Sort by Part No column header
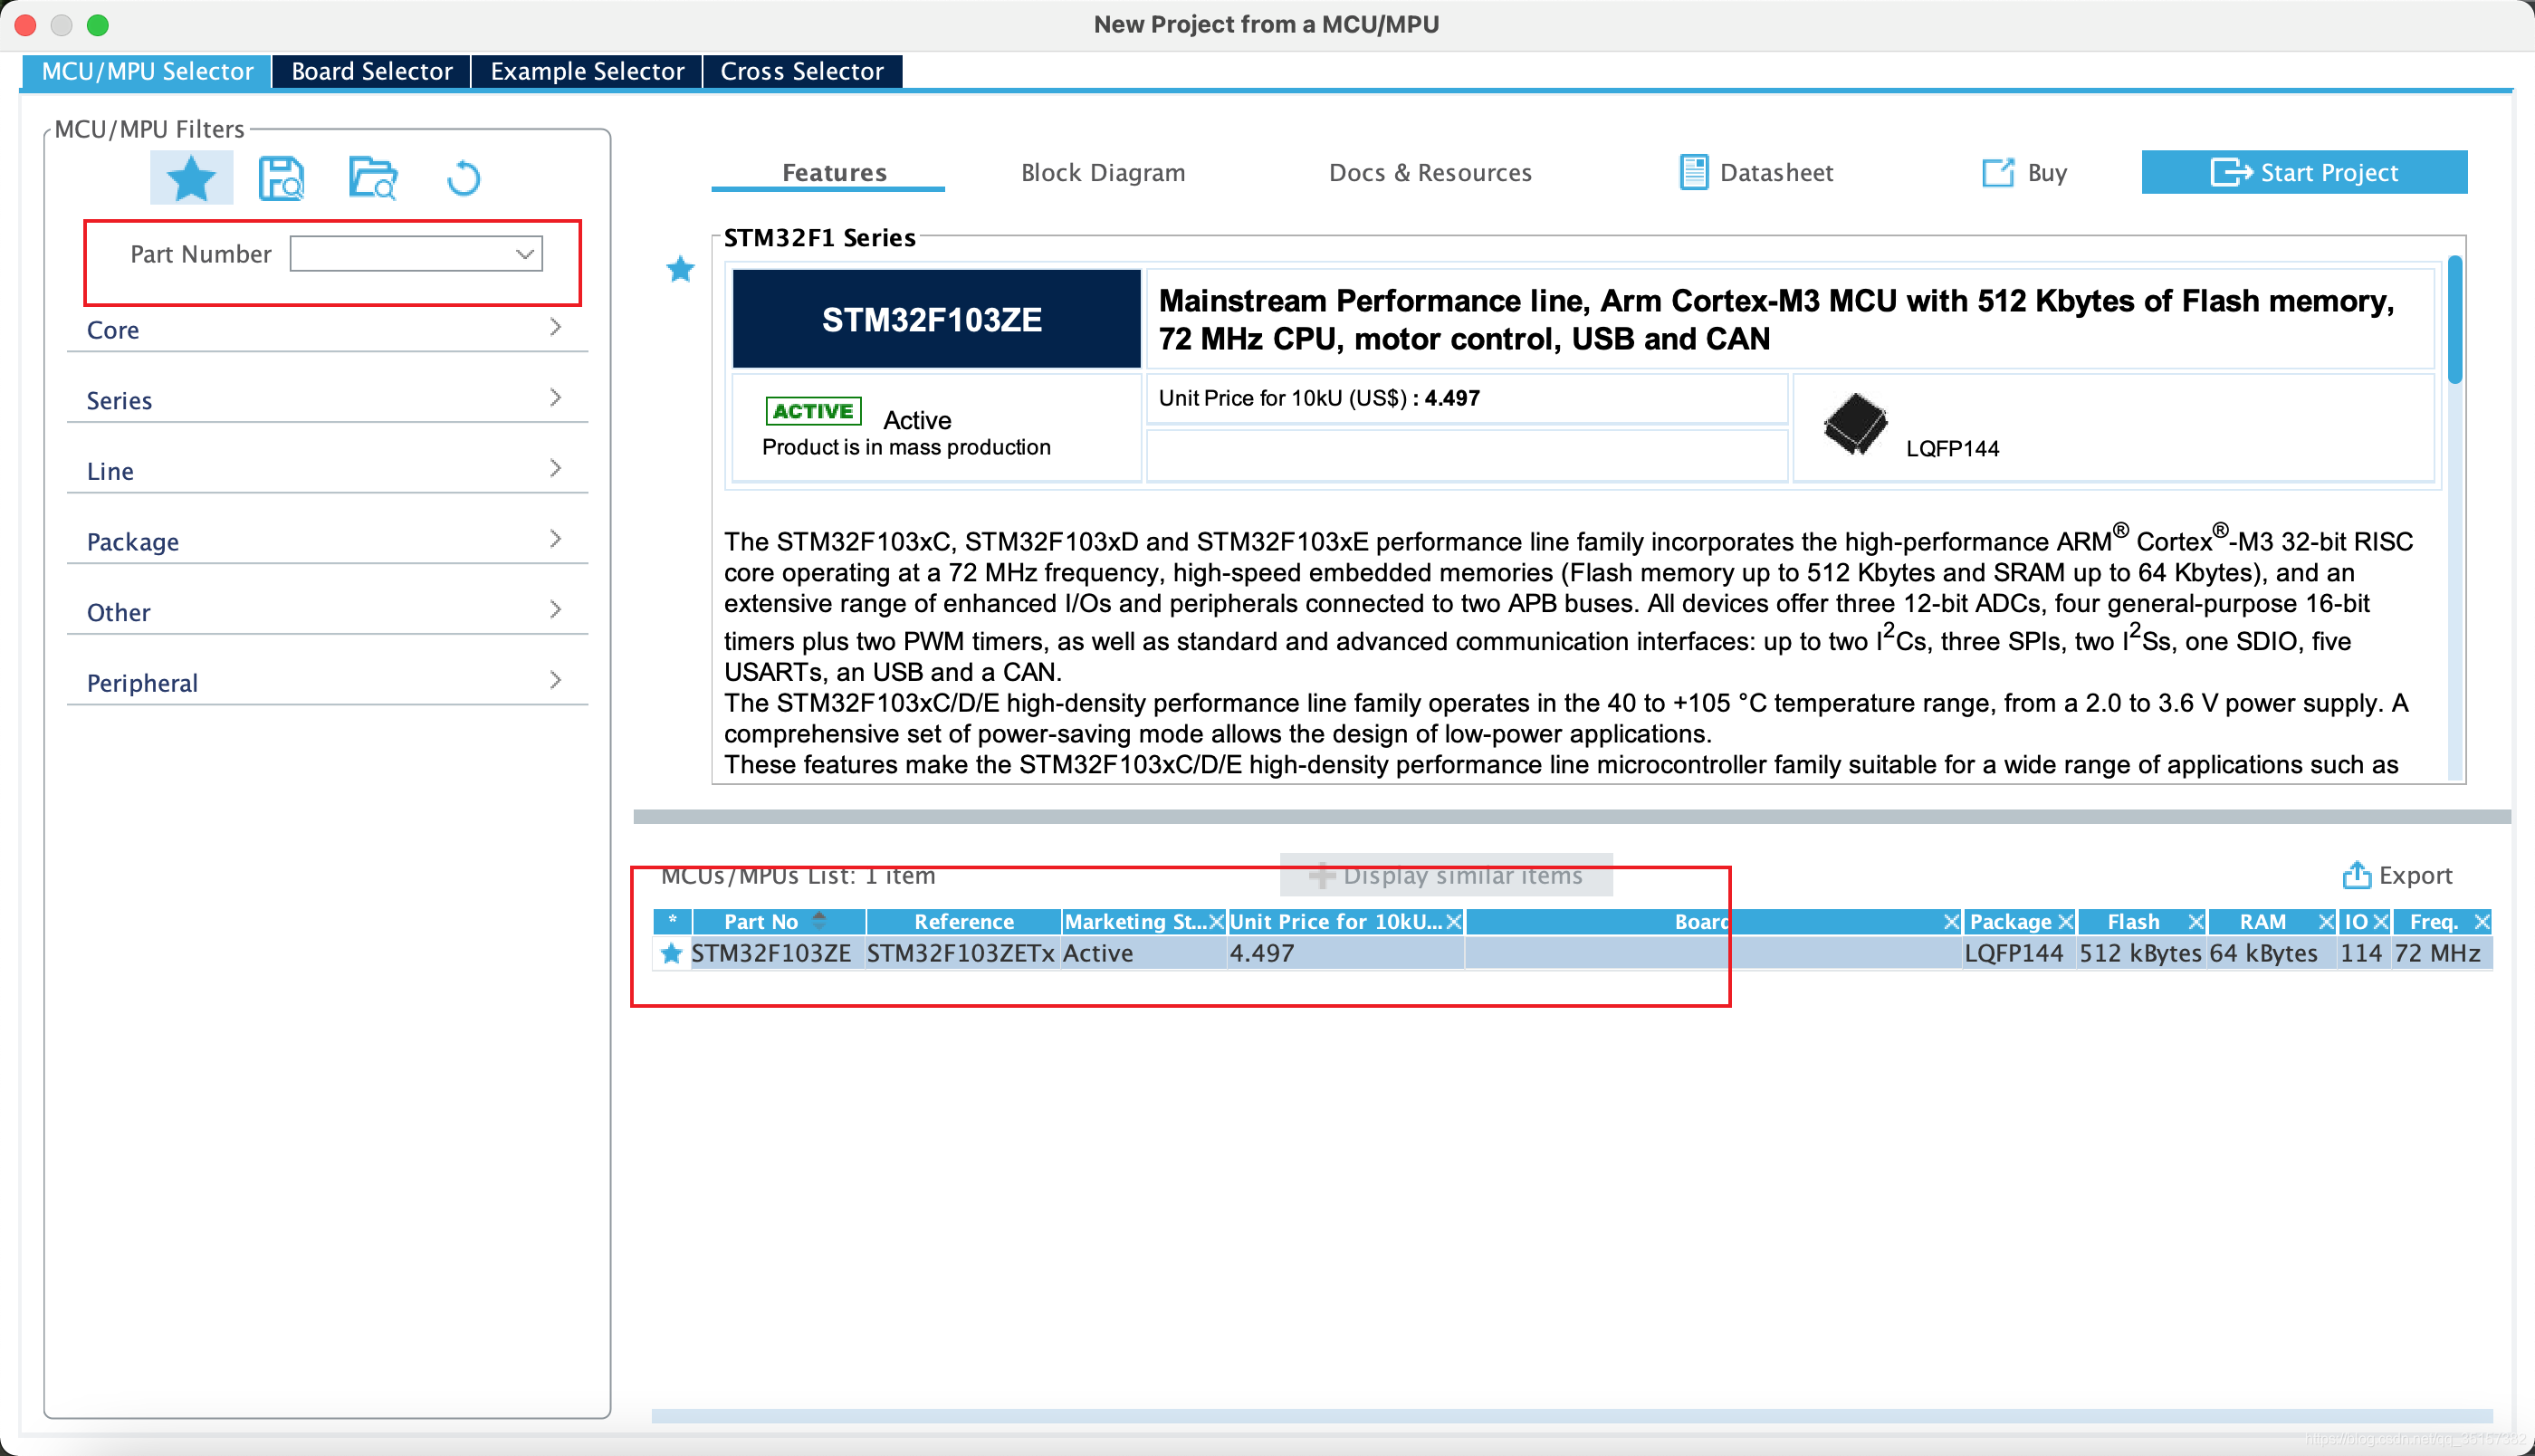The image size is (2535, 1456). point(779,921)
